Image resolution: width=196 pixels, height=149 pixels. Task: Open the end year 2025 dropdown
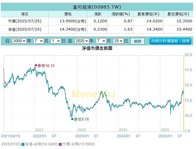(82, 41)
